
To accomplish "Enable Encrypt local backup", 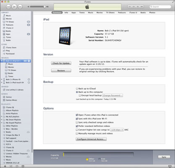I will tap(80, 95).
